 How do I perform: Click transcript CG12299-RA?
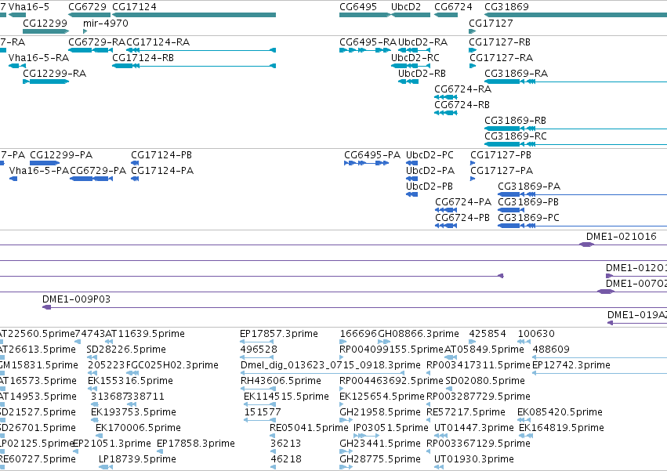[54, 74]
